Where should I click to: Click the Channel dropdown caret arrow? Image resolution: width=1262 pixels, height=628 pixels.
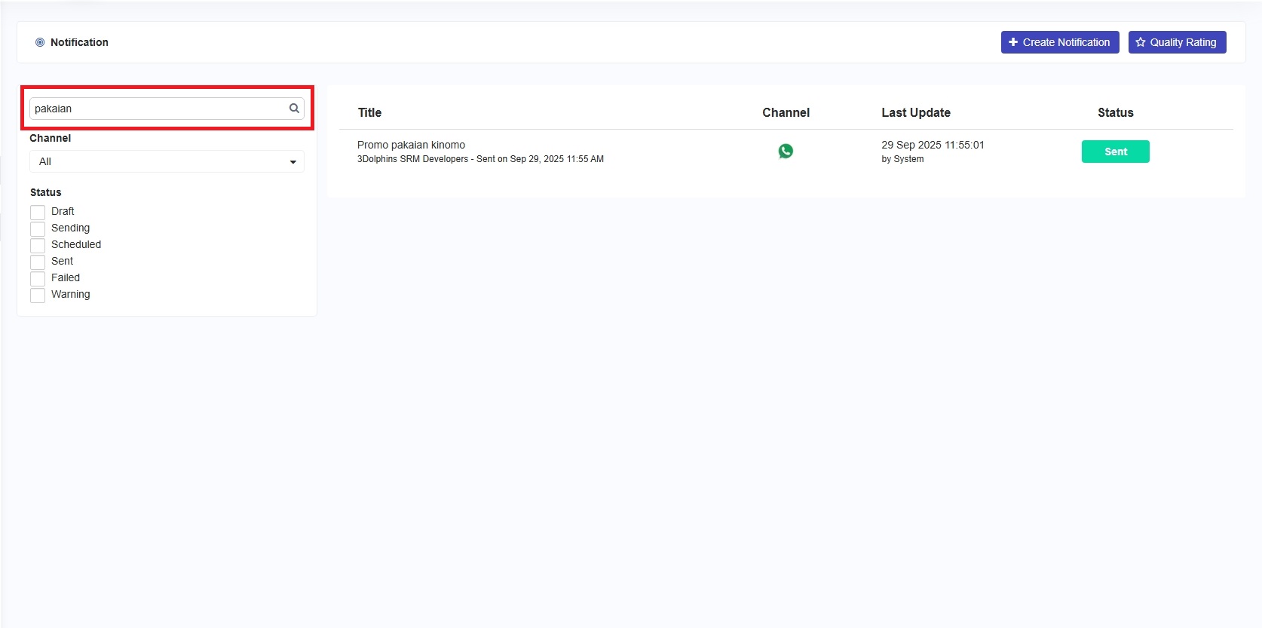(x=293, y=162)
